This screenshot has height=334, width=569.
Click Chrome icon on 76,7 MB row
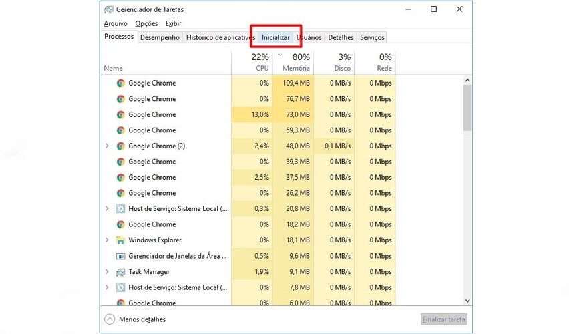click(120, 99)
